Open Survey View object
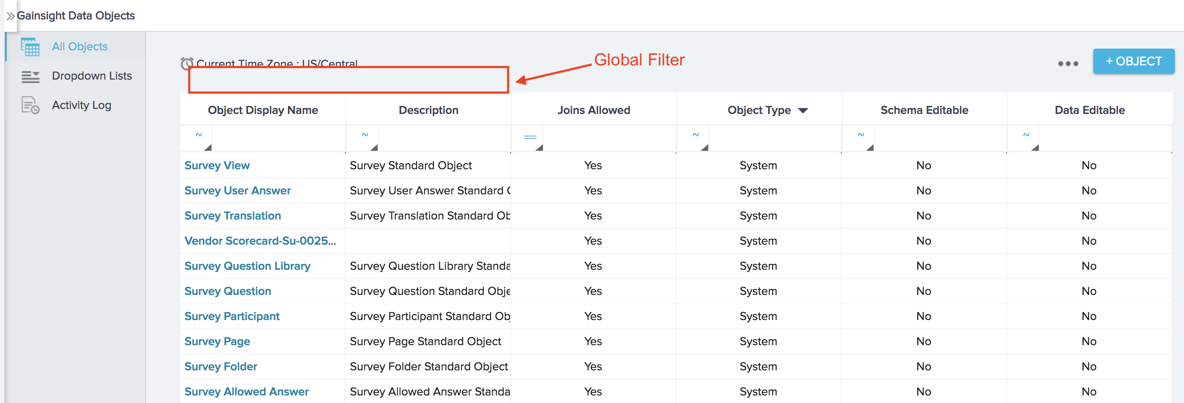The image size is (1184, 403). (x=217, y=166)
